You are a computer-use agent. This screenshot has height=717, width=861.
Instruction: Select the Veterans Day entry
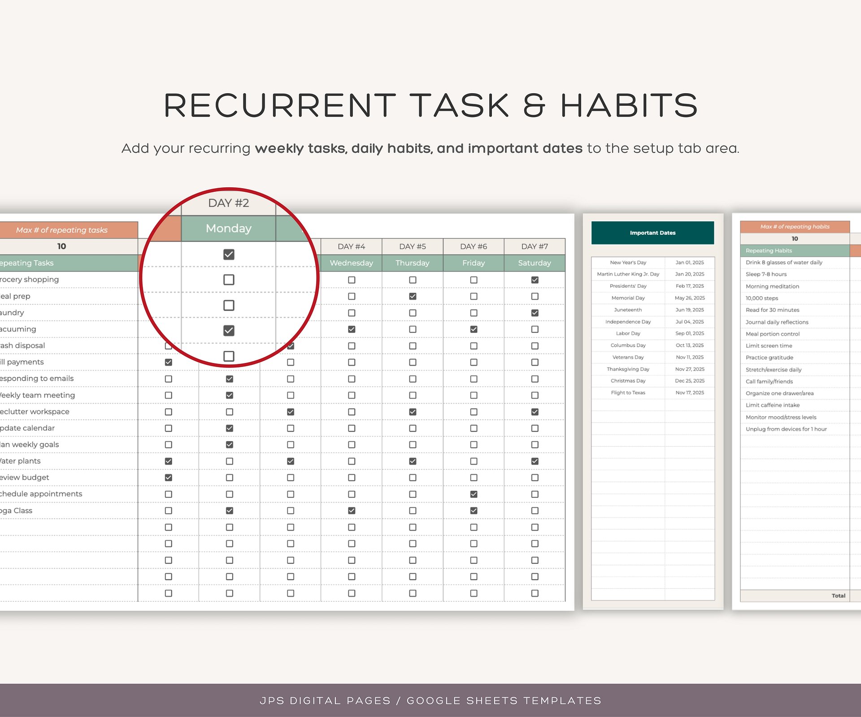pyautogui.click(x=628, y=357)
